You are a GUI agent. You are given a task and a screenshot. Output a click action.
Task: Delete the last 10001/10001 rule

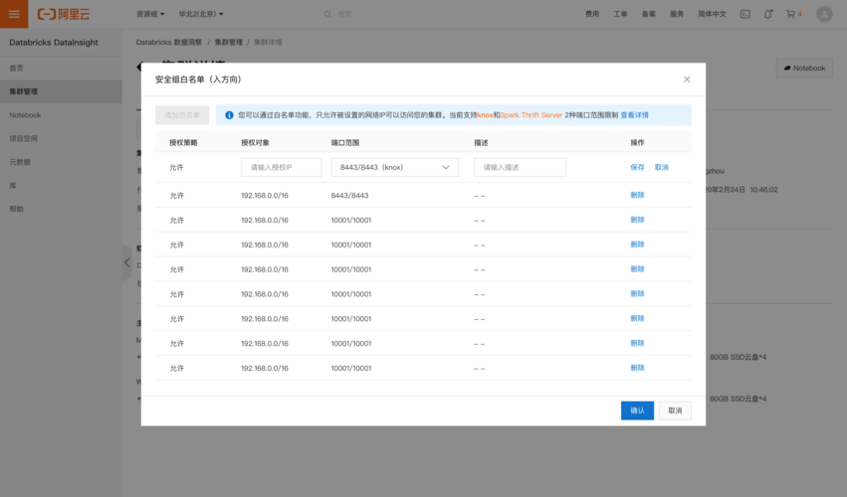(637, 368)
